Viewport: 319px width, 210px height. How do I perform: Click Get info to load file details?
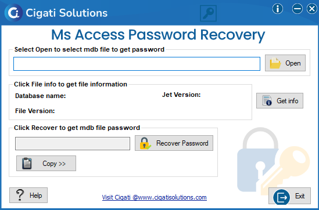279,100
